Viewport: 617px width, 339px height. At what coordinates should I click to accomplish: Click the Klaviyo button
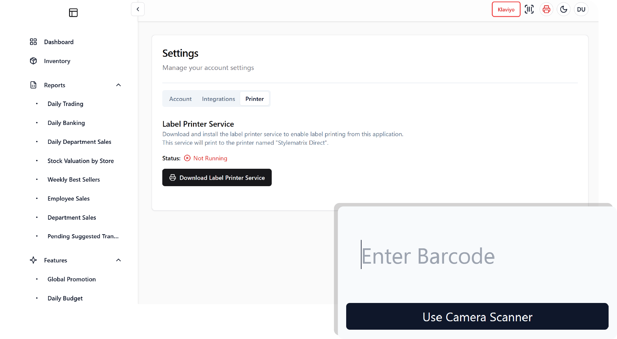tap(506, 9)
